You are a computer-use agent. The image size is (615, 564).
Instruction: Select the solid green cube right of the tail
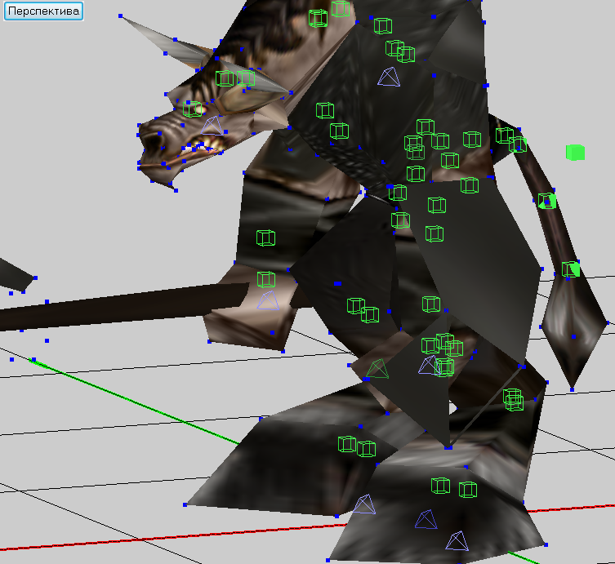pyautogui.click(x=575, y=153)
